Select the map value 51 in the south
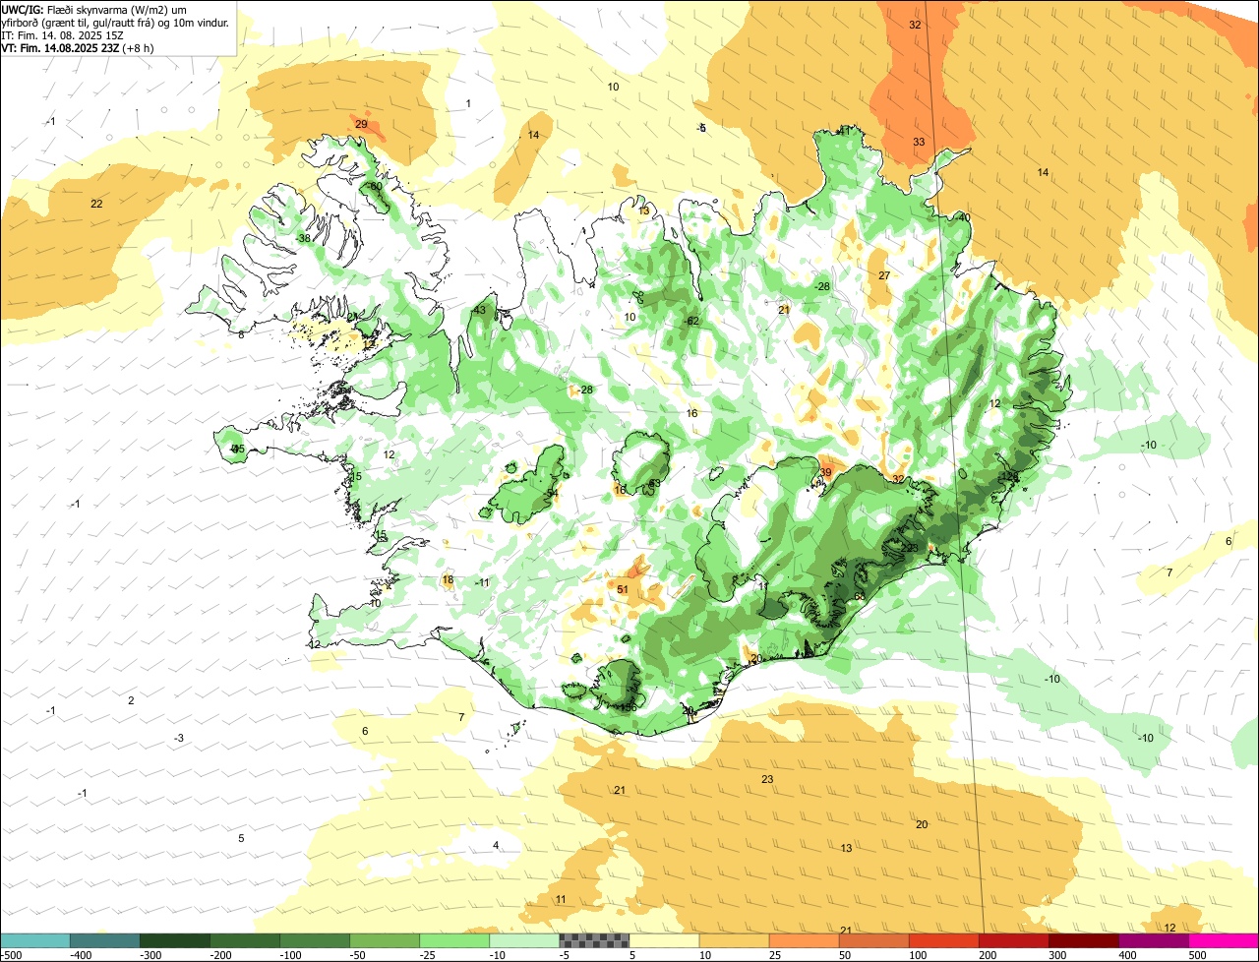This screenshot has width=1259, height=962. [x=623, y=590]
